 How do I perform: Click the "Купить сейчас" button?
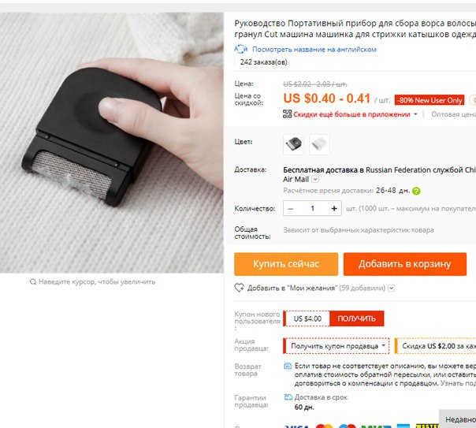pos(286,264)
